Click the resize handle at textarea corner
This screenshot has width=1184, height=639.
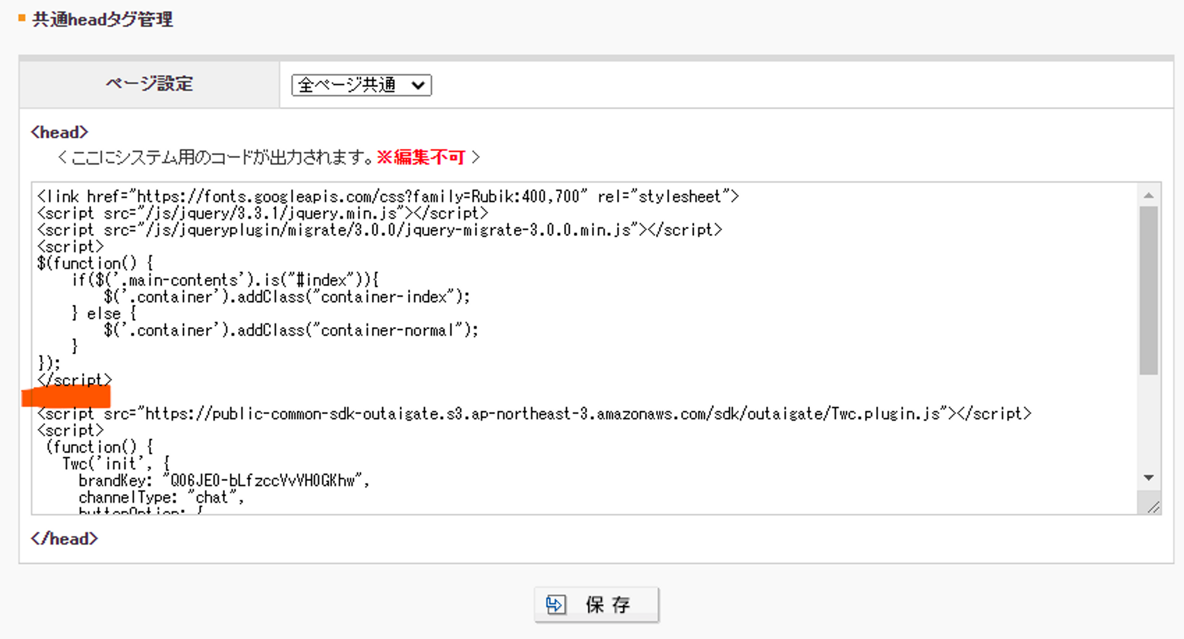1152,506
